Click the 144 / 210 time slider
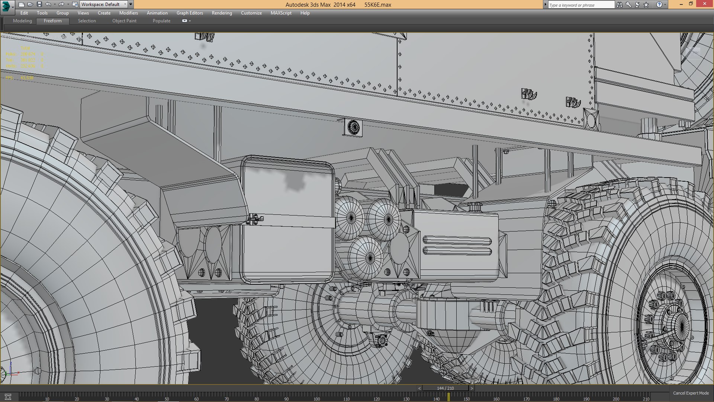 (445, 388)
